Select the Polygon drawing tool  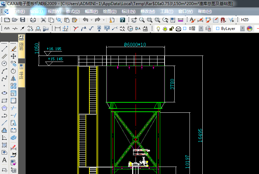pos(4,108)
